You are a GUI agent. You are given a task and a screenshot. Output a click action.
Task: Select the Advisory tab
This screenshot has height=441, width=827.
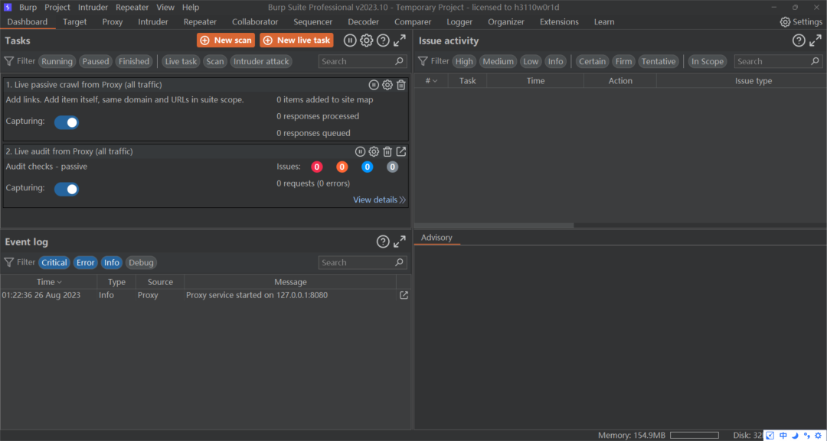point(436,238)
